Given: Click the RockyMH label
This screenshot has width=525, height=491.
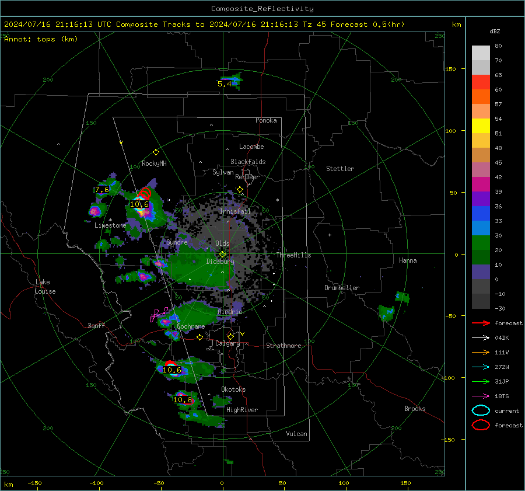Looking at the screenshot, I should pyautogui.click(x=154, y=163).
